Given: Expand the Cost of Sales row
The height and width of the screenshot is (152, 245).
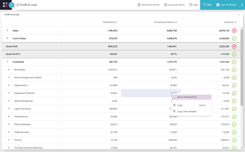Looking at the screenshot, I should tap(7, 38).
